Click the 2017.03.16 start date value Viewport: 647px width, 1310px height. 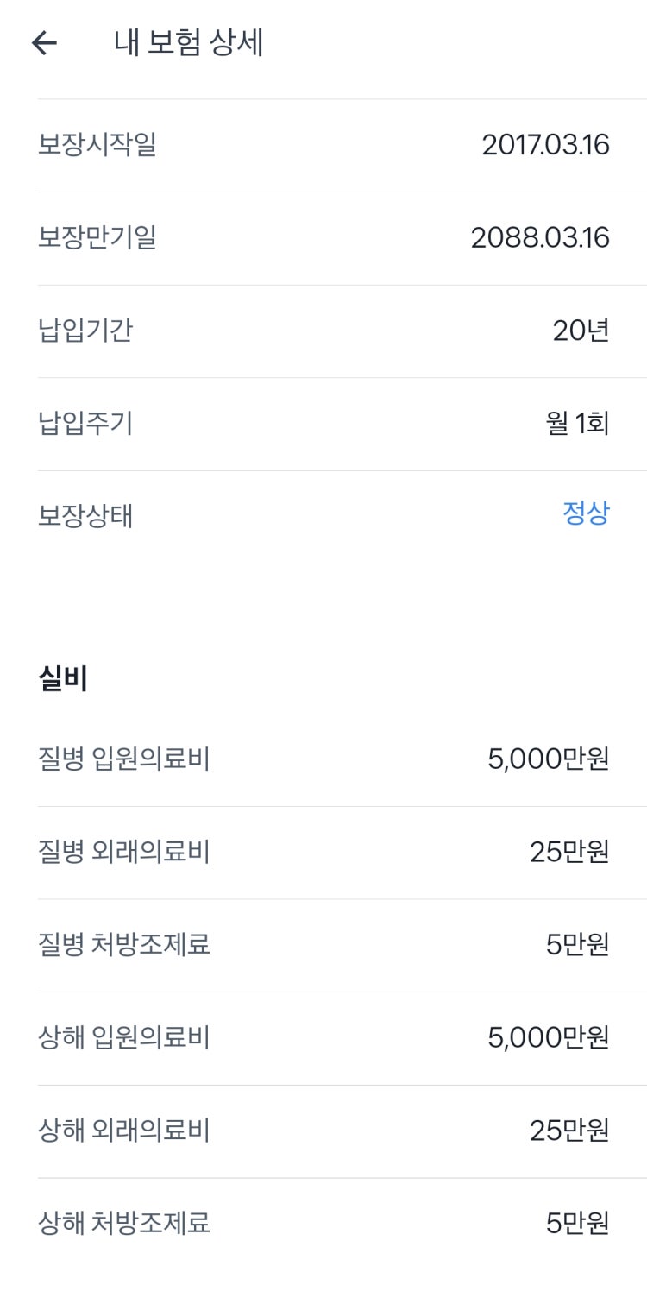click(545, 145)
